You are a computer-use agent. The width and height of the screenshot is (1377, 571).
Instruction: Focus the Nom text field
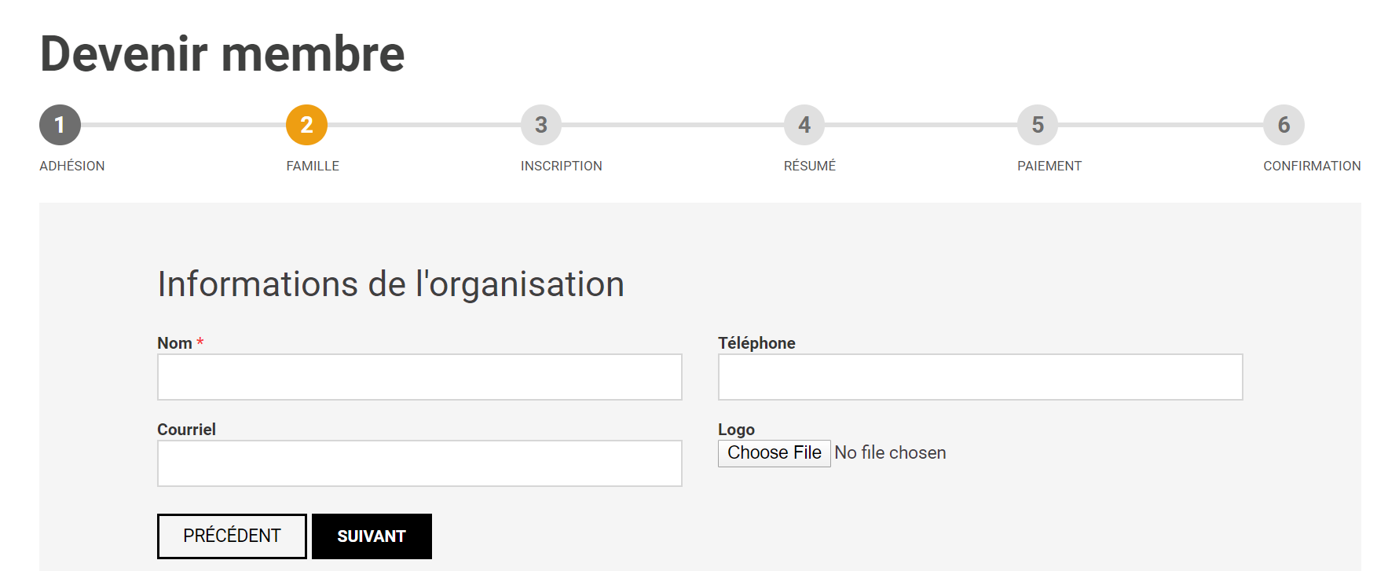[419, 377]
